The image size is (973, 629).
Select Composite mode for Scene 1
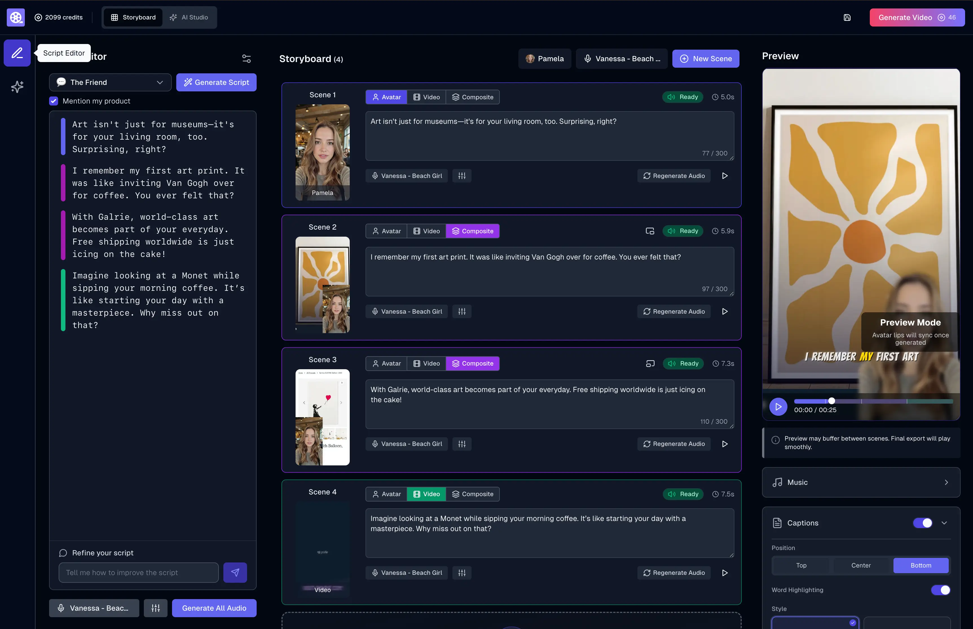click(473, 97)
